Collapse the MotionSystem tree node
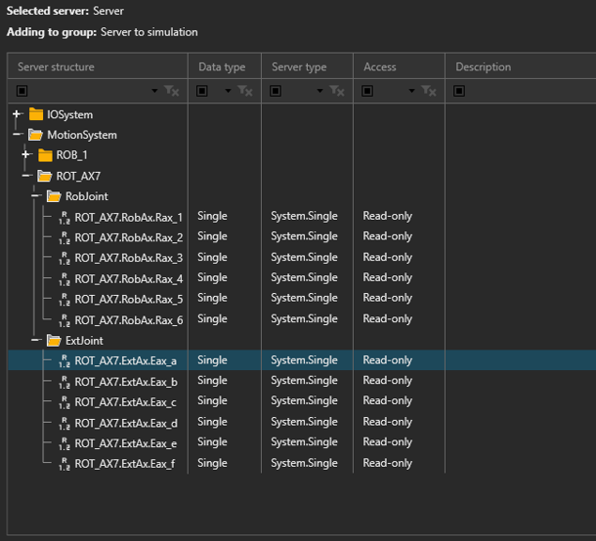Image resolution: width=596 pixels, height=541 pixels. point(18,135)
